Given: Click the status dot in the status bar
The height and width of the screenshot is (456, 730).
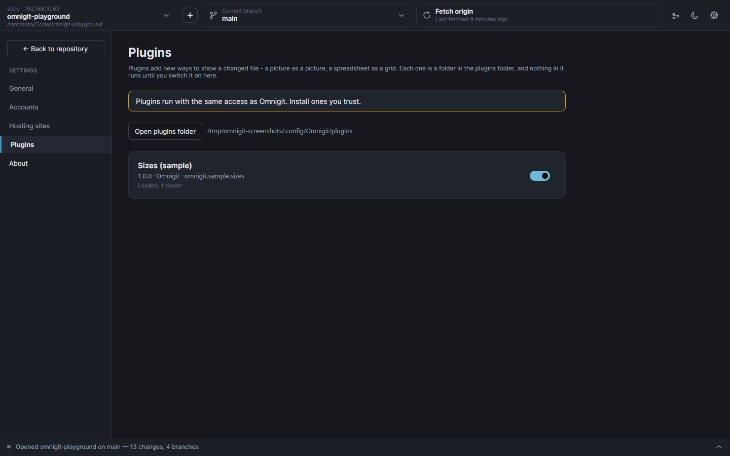Looking at the screenshot, I should [9, 447].
